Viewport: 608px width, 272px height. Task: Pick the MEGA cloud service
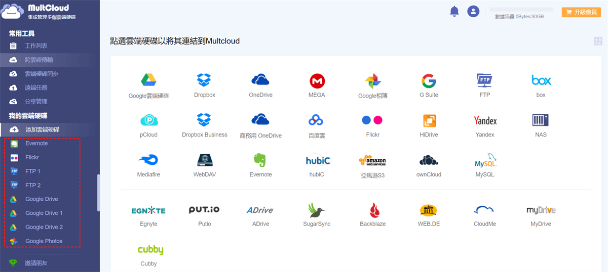(317, 80)
